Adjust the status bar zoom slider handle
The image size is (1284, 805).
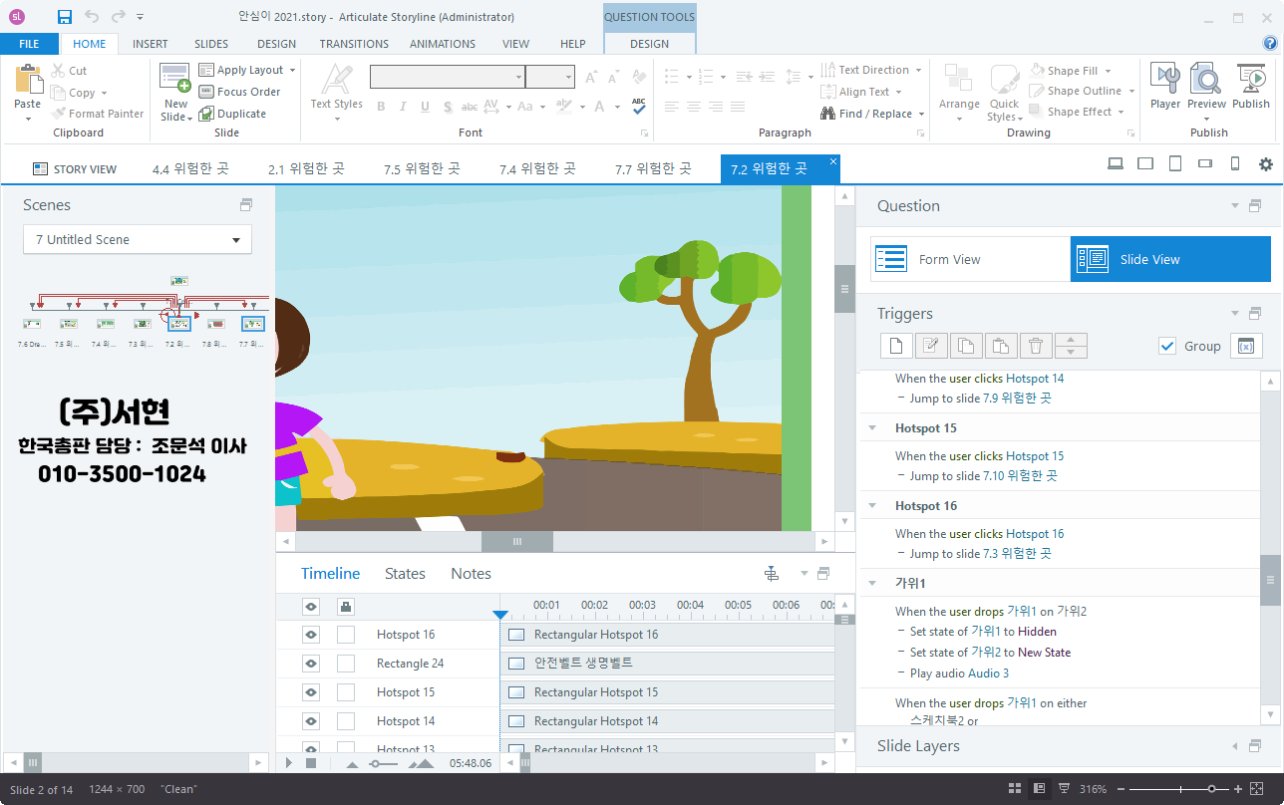(x=1212, y=789)
